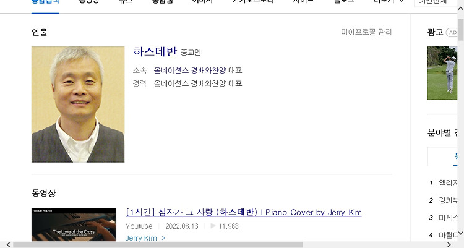Image resolution: width=464 pixels, height=248 pixels.
Task: Open 마이프로필 관리 link
Action: (x=366, y=32)
